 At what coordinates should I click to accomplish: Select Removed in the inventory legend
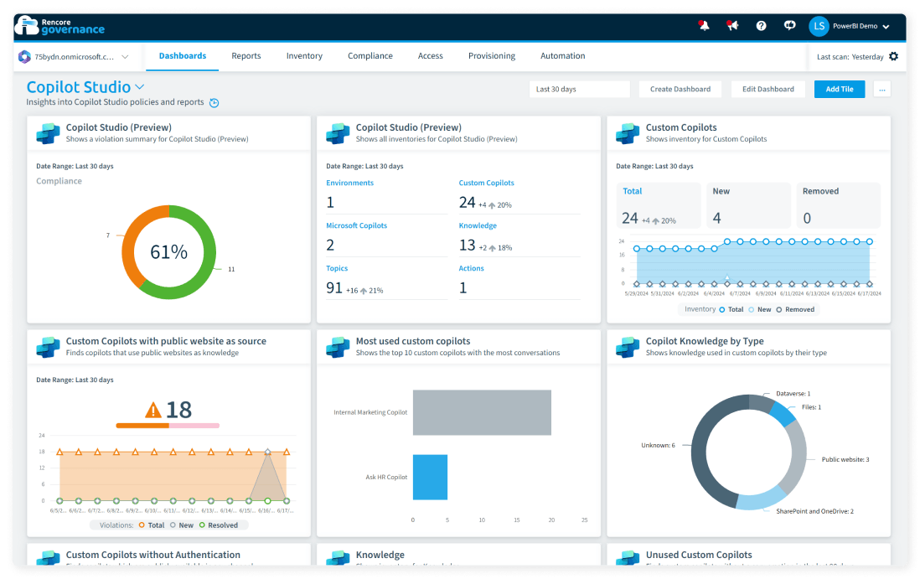795,309
